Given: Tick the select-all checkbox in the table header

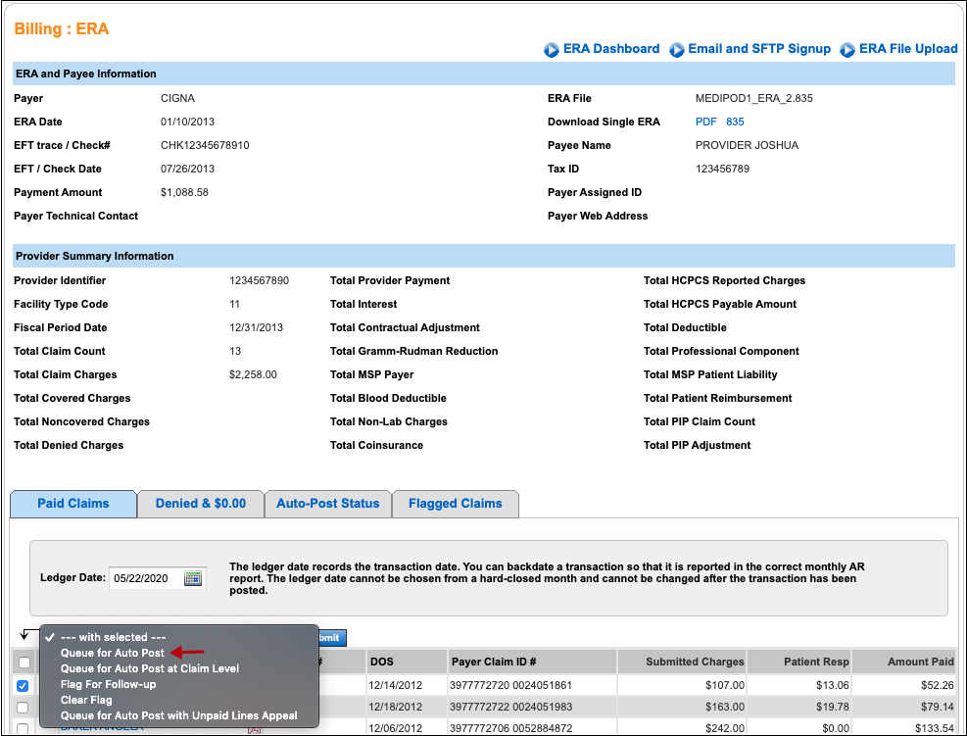Looking at the screenshot, I should [x=24, y=662].
